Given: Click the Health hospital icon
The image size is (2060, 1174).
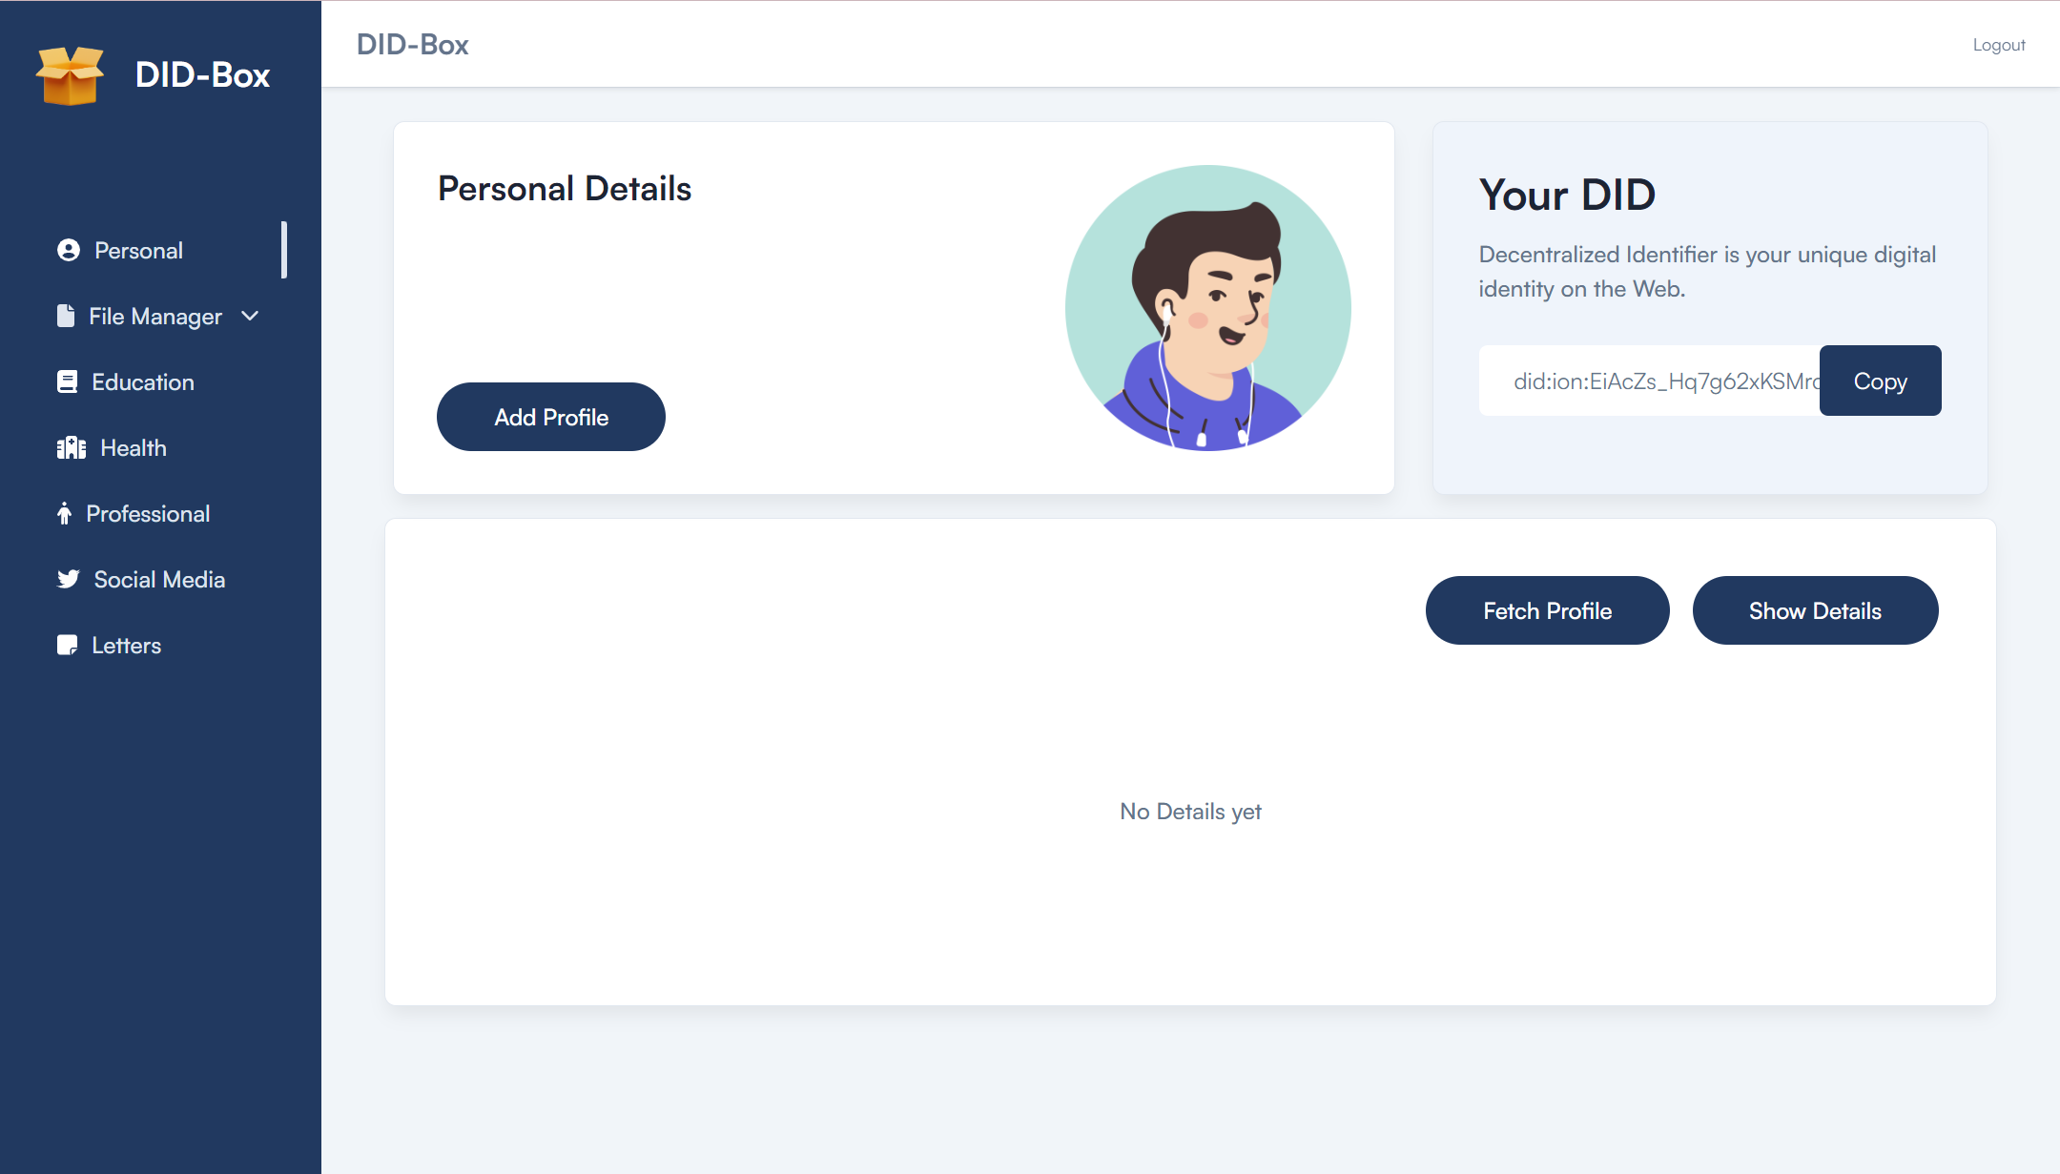Looking at the screenshot, I should [72, 447].
